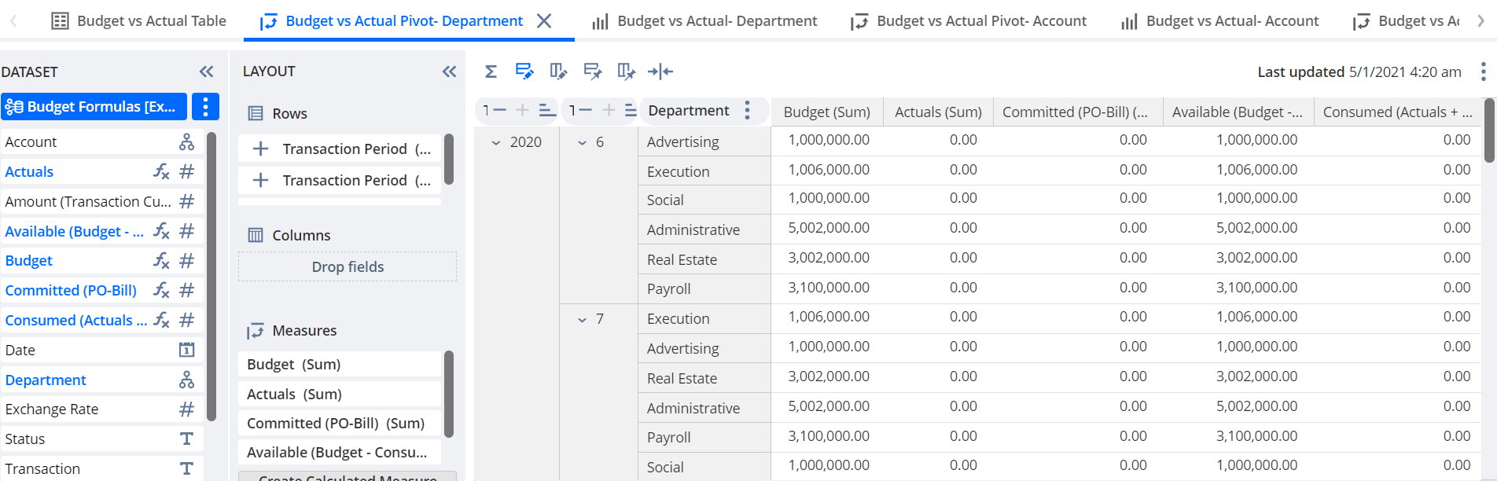Click the column edit pencil icon
1497x481 pixels.
coord(558,72)
